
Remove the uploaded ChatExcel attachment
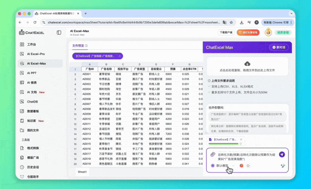241,139
